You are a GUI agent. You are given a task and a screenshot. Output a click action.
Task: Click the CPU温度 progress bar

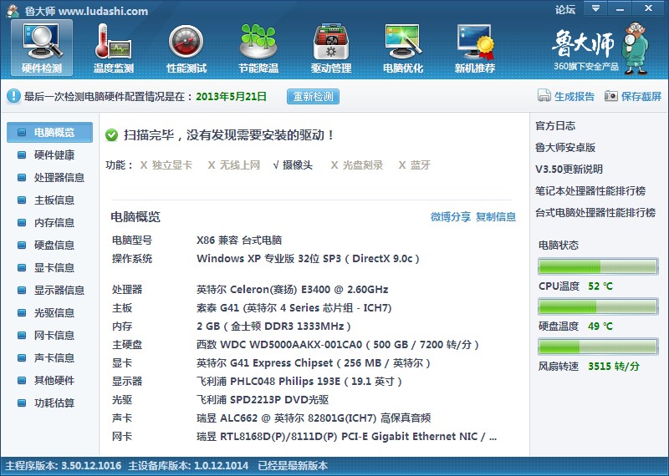tap(598, 266)
